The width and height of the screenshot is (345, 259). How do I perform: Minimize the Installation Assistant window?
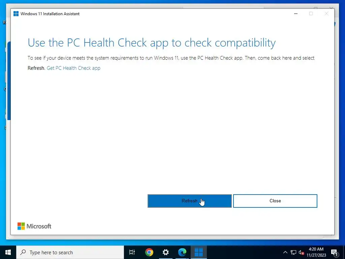pos(296,13)
